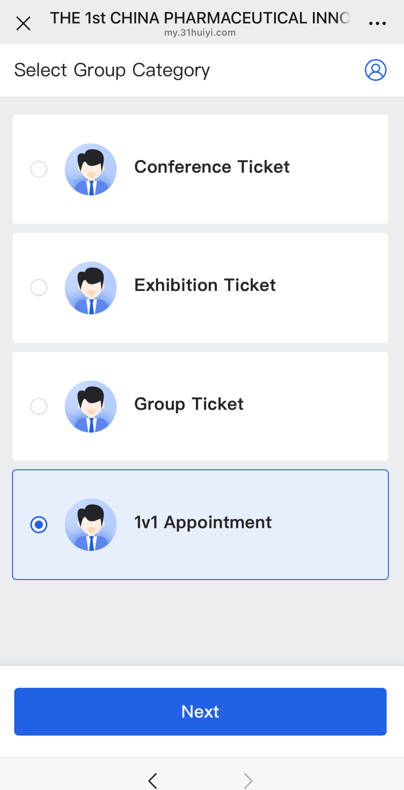Click the 1v1 Appointment label text
Image resolution: width=404 pixels, height=790 pixels.
click(203, 522)
